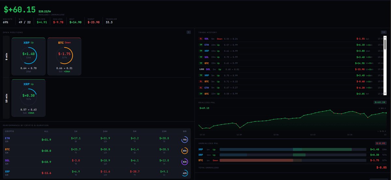Click the TP badge on the BTC $+14.90 trade
The height and width of the screenshot is (180, 391).
tap(201, 63)
